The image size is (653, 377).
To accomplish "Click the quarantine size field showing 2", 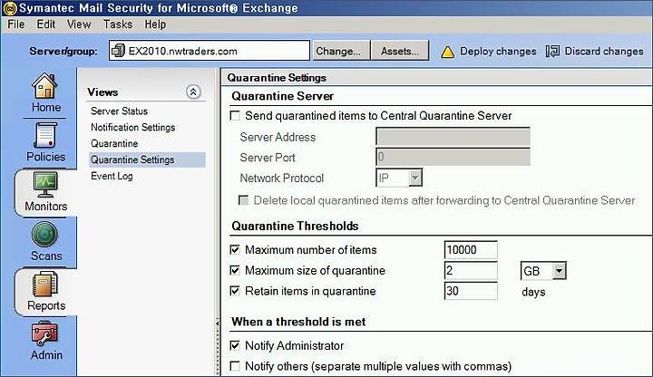I will [471, 270].
